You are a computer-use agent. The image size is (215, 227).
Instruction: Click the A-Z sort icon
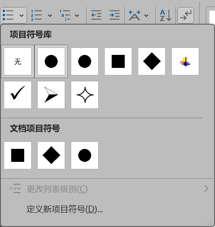point(166,15)
